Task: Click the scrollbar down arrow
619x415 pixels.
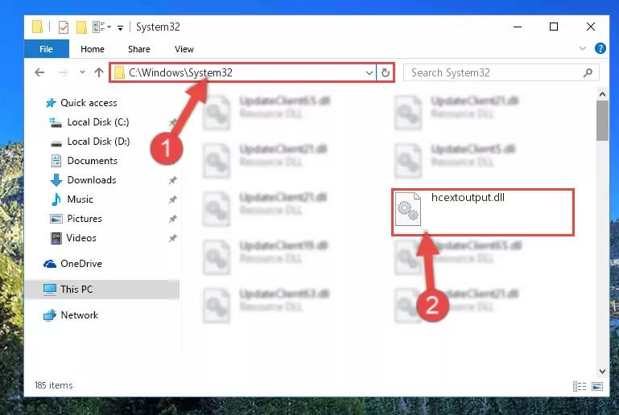Action: pyautogui.click(x=602, y=371)
